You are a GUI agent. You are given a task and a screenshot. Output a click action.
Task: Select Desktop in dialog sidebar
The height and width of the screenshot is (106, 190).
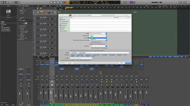coord(63,27)
